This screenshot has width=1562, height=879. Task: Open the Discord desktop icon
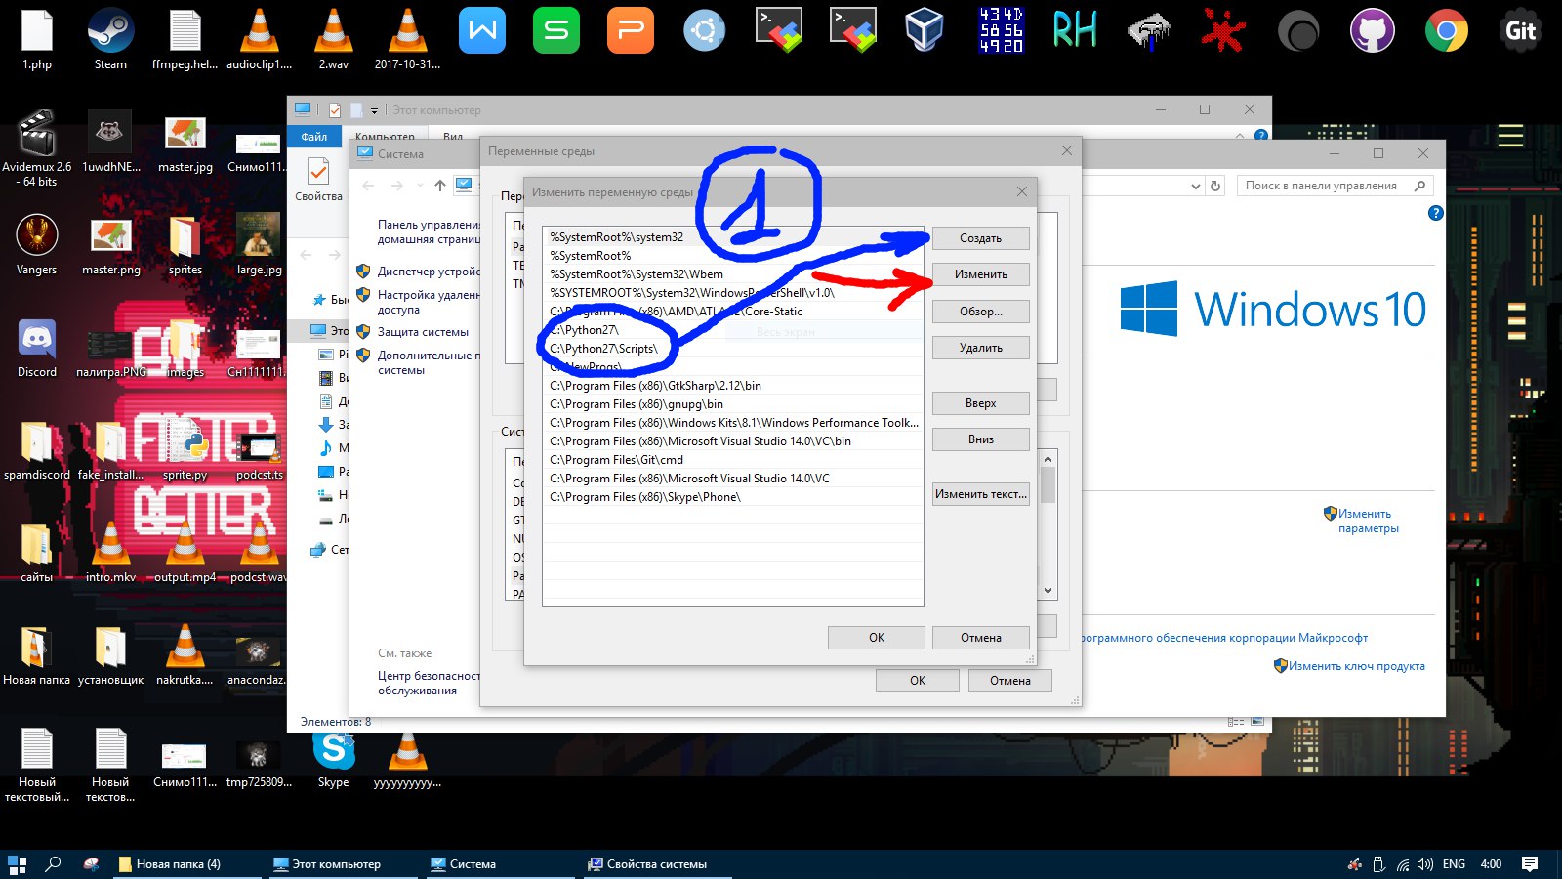click(37, 348)
